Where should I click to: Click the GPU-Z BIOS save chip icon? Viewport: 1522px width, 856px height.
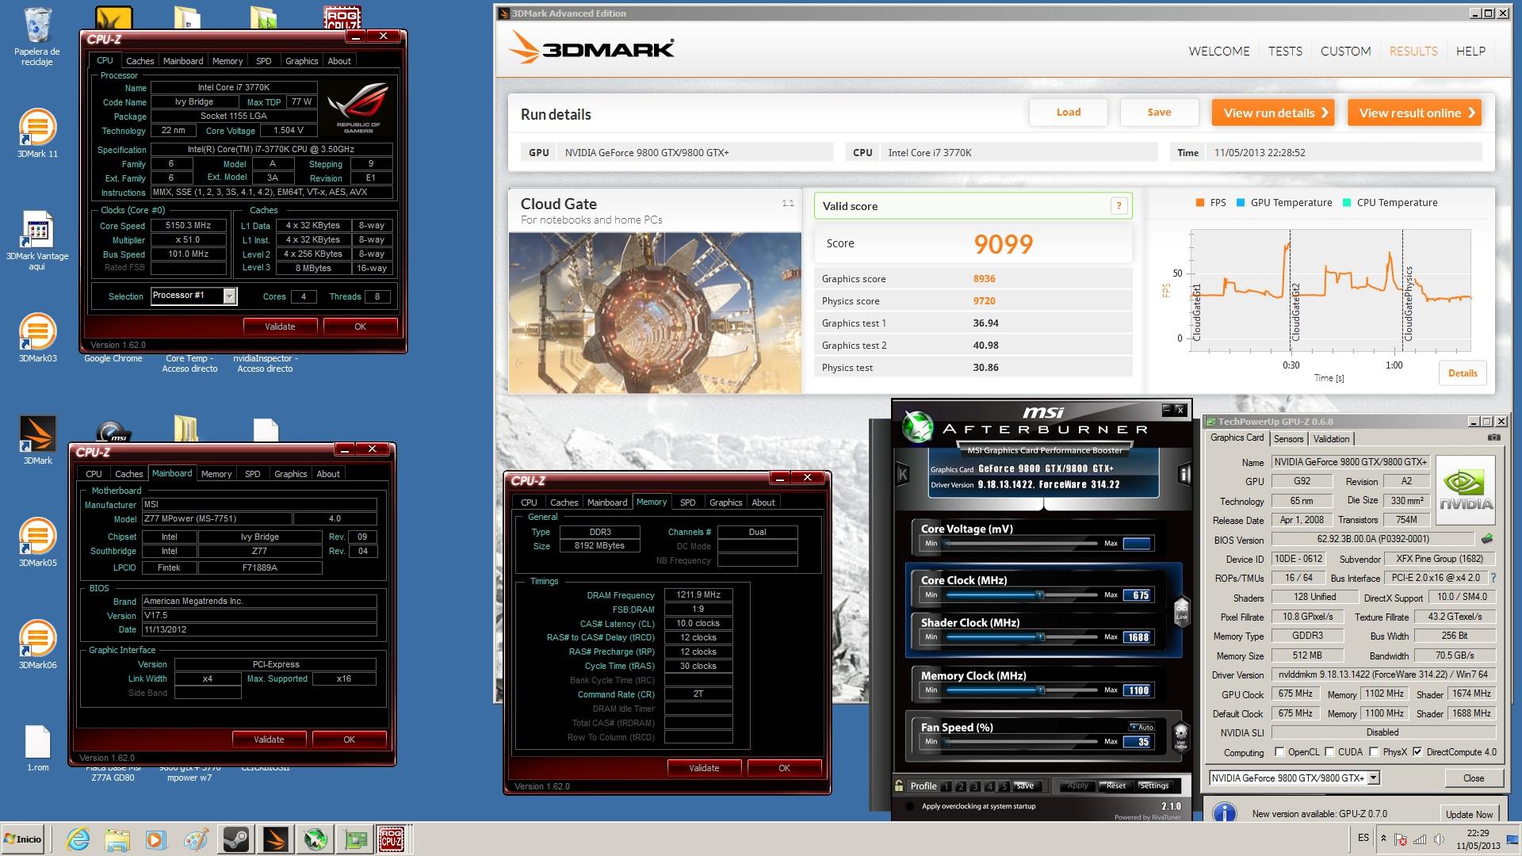tap(1487, 539)
